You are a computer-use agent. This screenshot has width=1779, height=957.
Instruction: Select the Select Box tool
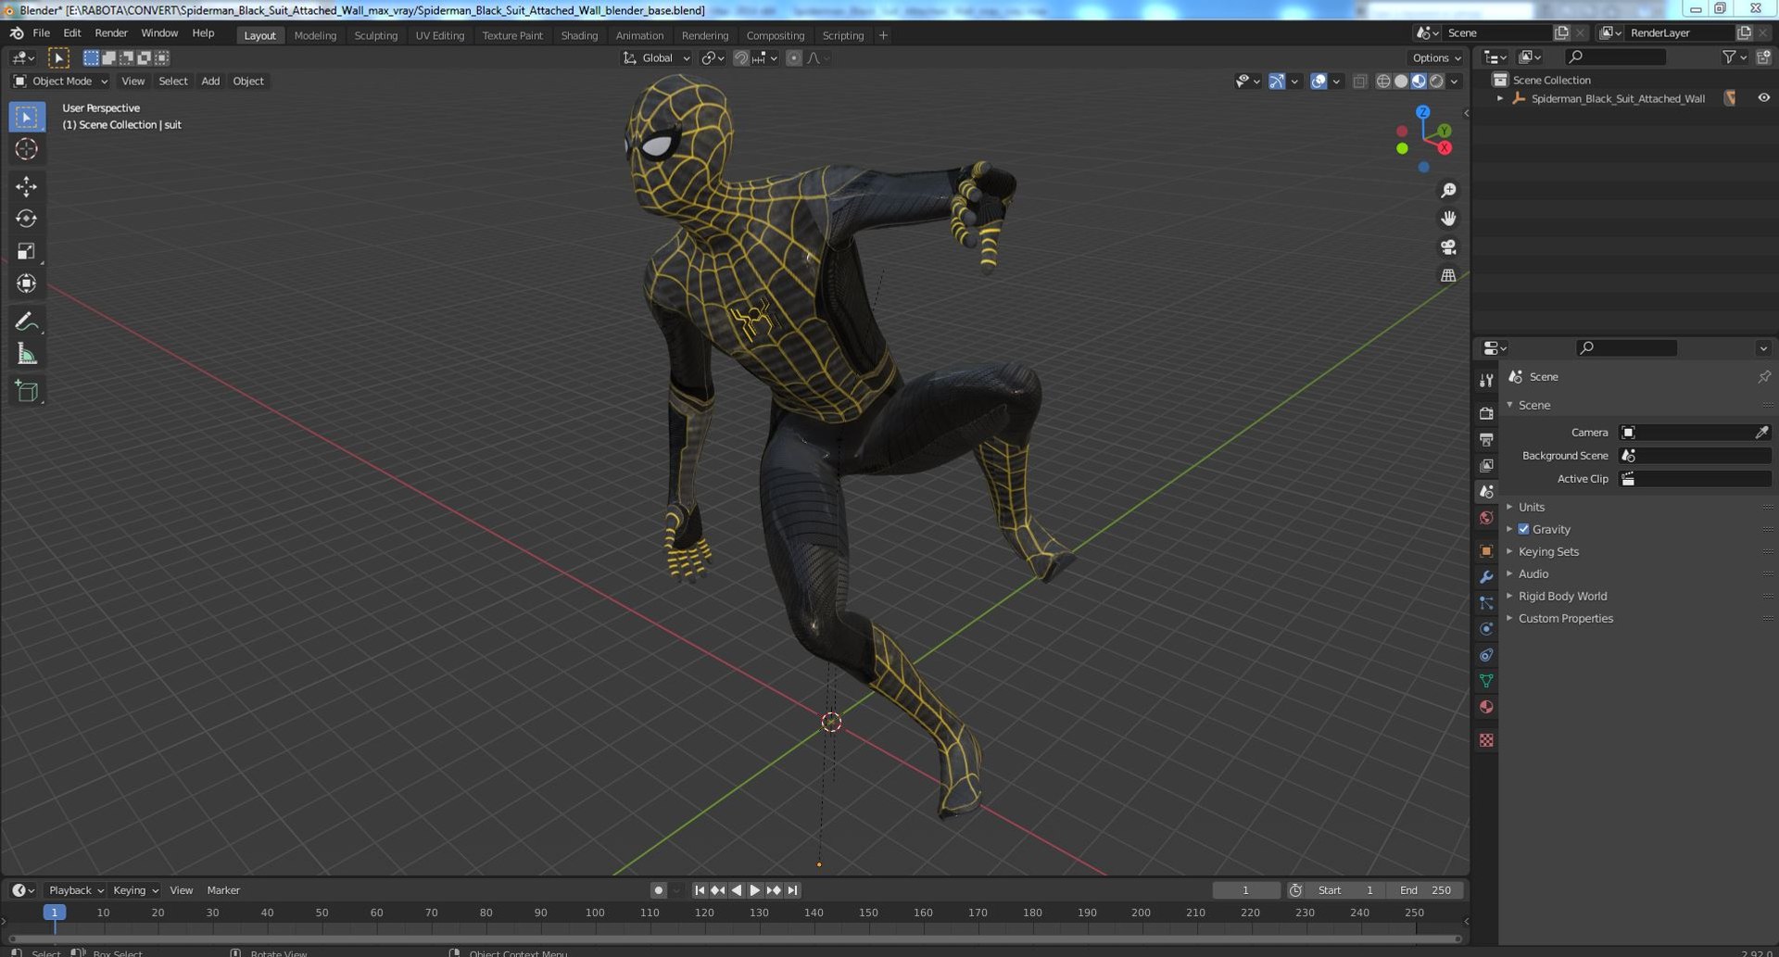click(26, 117)
